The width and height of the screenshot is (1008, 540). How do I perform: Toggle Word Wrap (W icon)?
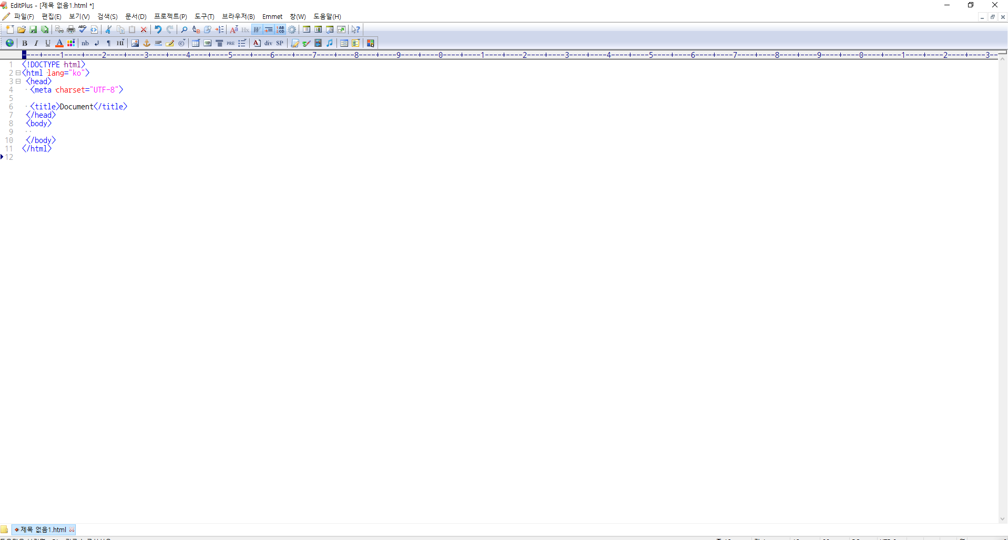coord(257,29)
